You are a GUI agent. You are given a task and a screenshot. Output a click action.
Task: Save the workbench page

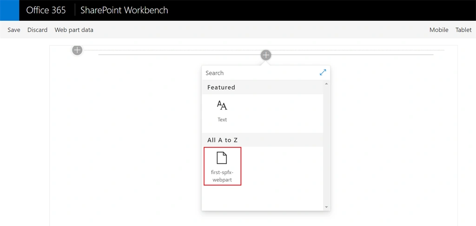point(14,30)
